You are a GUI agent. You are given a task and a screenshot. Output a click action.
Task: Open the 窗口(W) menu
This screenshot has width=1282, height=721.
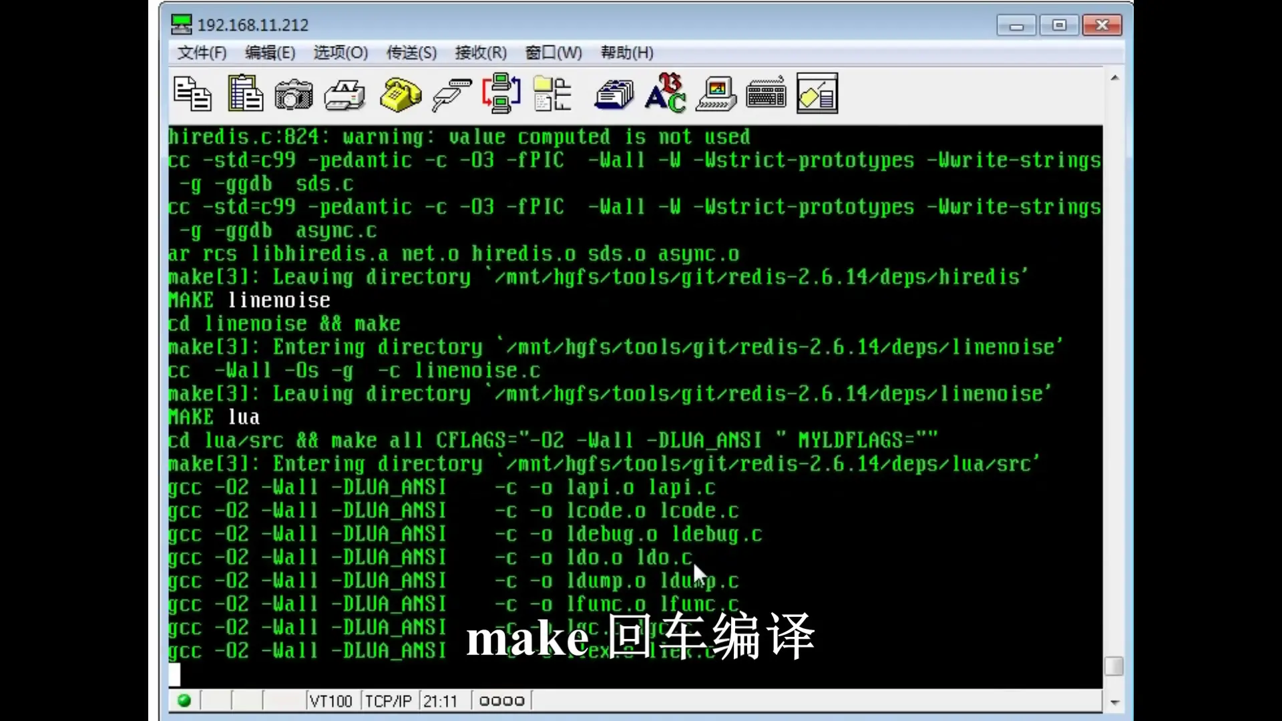pyautogui.click(x=554, y=53)
